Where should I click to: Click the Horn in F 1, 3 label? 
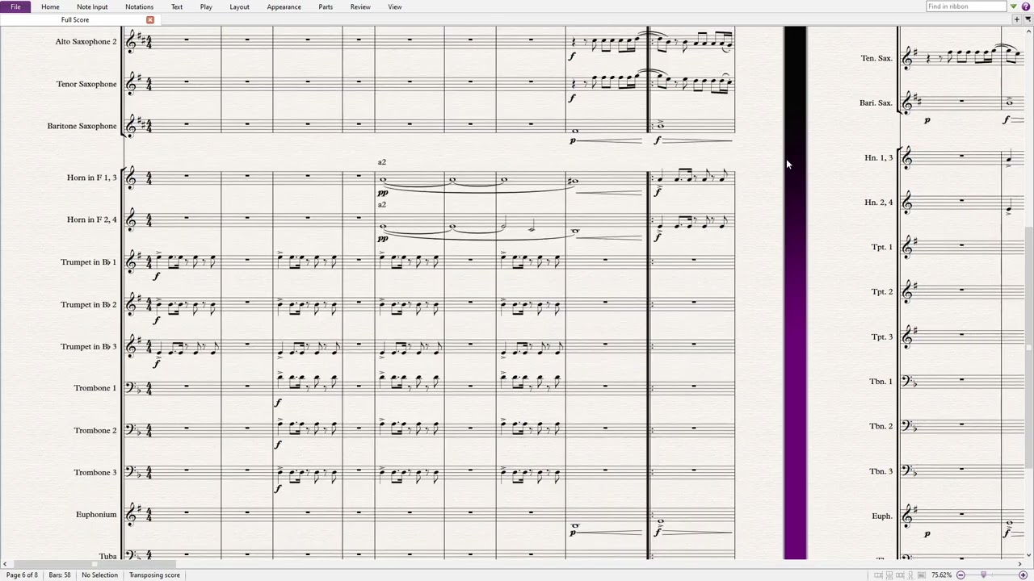point(91,178)
